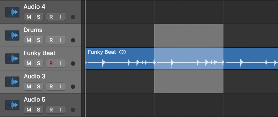This screenshot has width=278, height=117.
Task: Mute the Funky Beat track
Action: (x=29, y=63)
